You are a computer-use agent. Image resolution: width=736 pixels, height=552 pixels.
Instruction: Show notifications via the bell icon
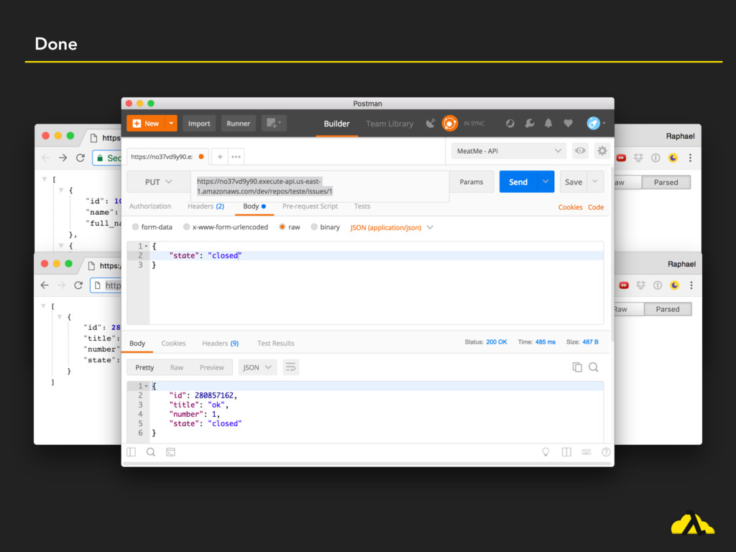click(548, 124)
